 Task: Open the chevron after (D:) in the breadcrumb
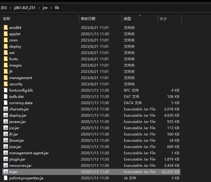(x=10, y=8)
